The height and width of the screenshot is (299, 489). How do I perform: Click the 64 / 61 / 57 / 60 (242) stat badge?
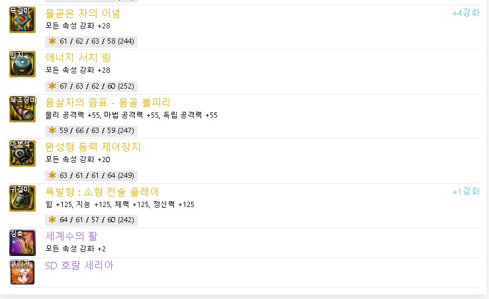pyautogui.click(x=91, y=220)
